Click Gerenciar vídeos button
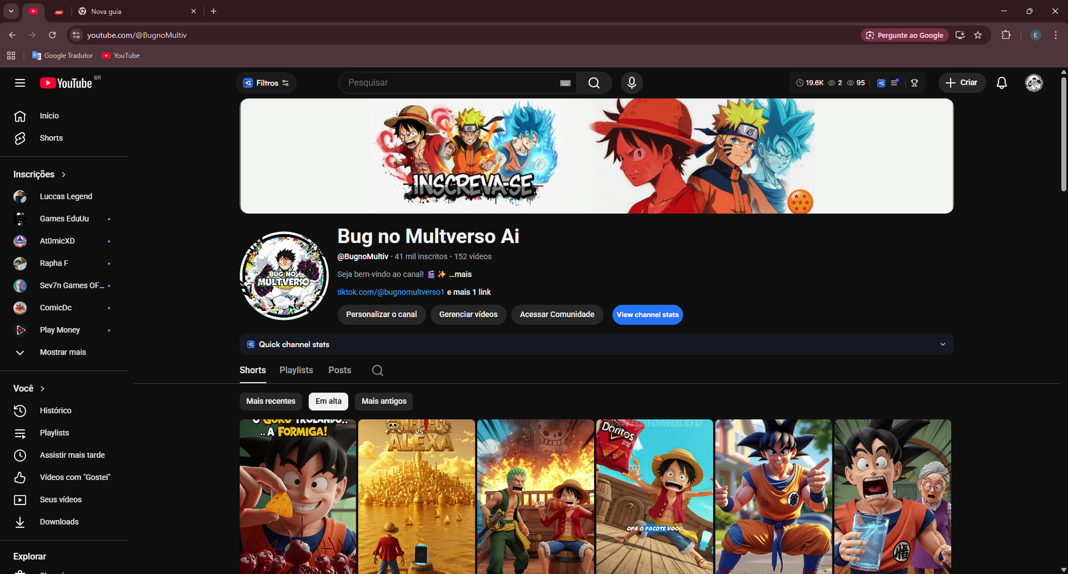 click(x=469, y=314)
